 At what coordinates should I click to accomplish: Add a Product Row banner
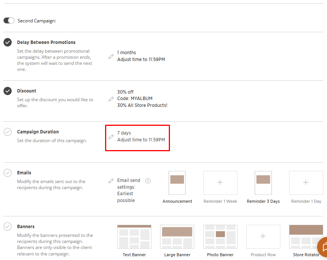tap(263, 237)
